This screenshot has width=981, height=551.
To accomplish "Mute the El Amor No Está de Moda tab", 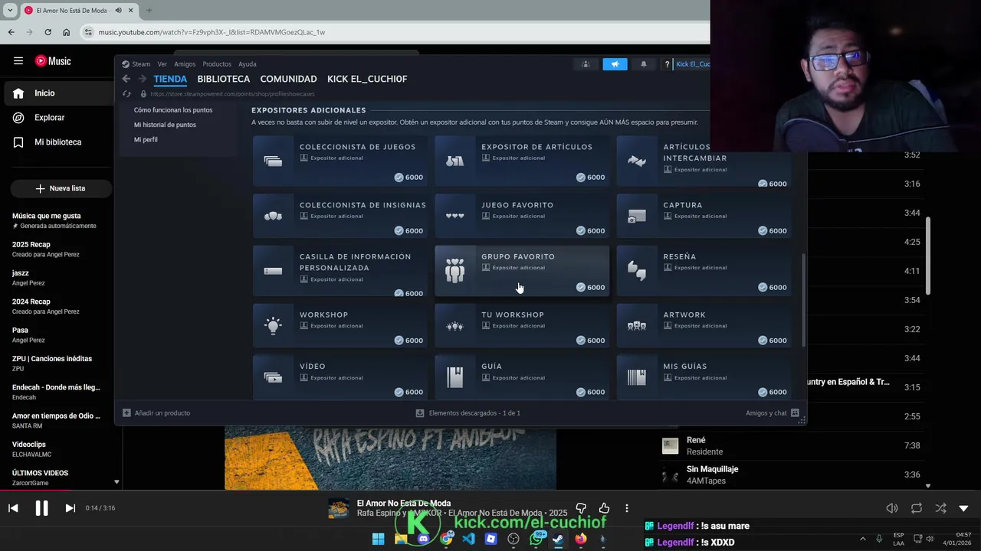I will (x=118, y=10).
